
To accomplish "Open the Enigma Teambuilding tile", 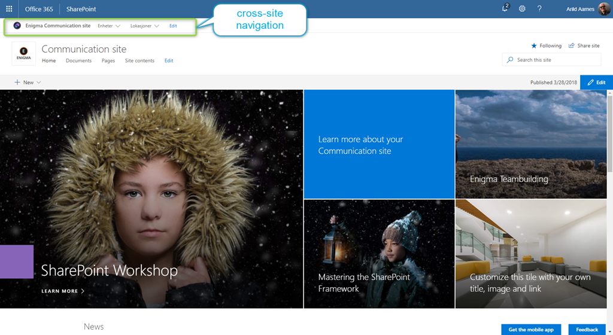I will 531,144.
